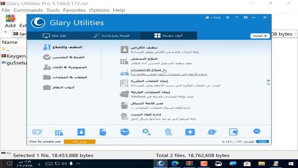Select the Advanced Tools tab
The height and width of the screenshot is (168, 298).
point(169,35)
